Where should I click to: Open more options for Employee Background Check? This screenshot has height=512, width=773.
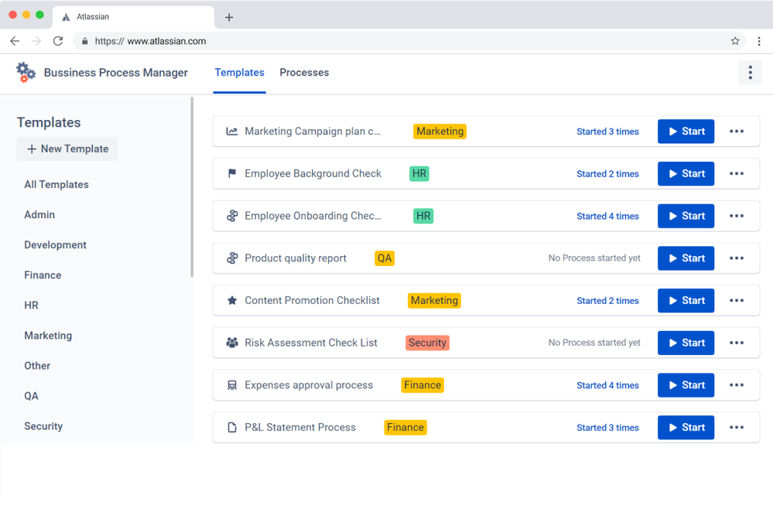click(x=737, y=173)
